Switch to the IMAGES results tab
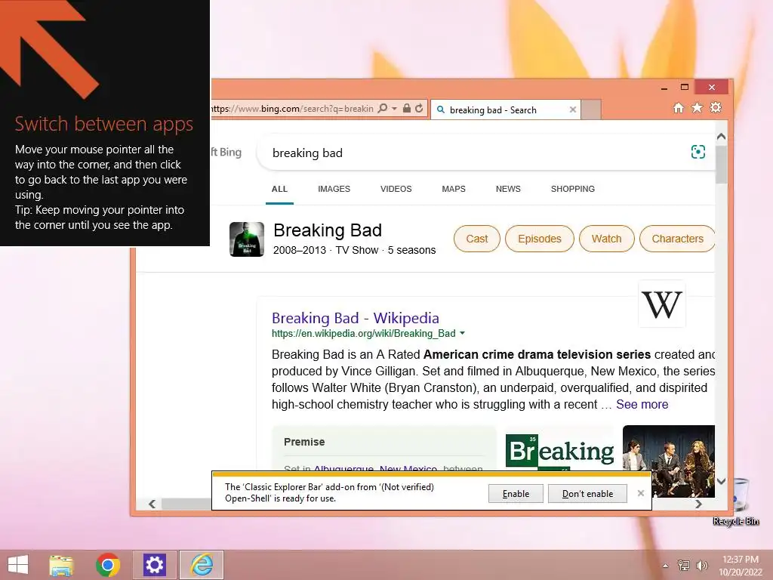 (x=334, y=189)
